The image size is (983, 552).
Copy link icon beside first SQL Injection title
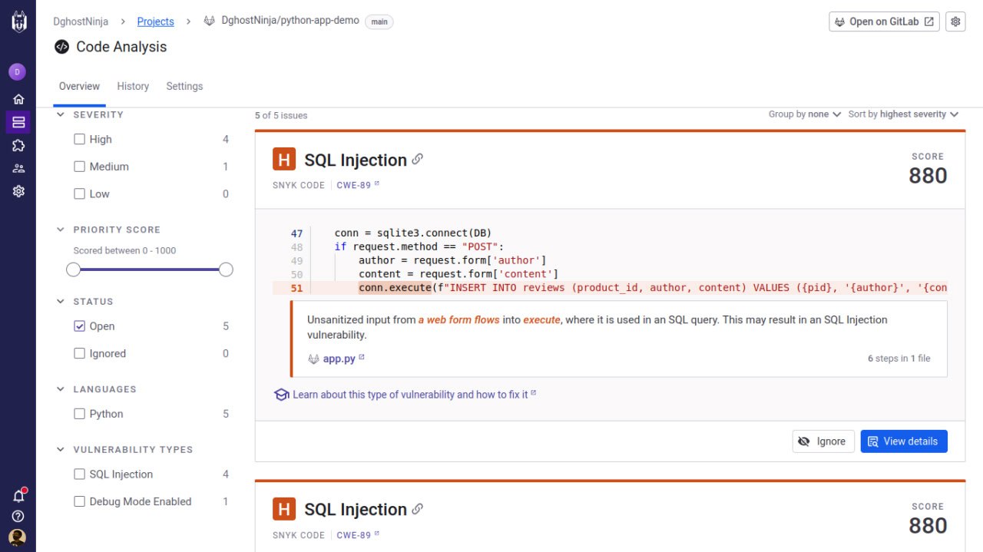418,159
